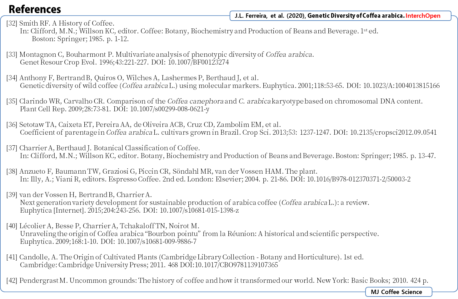Click DOI 10.1016/B978-012370371-2/50003-2

351,179
